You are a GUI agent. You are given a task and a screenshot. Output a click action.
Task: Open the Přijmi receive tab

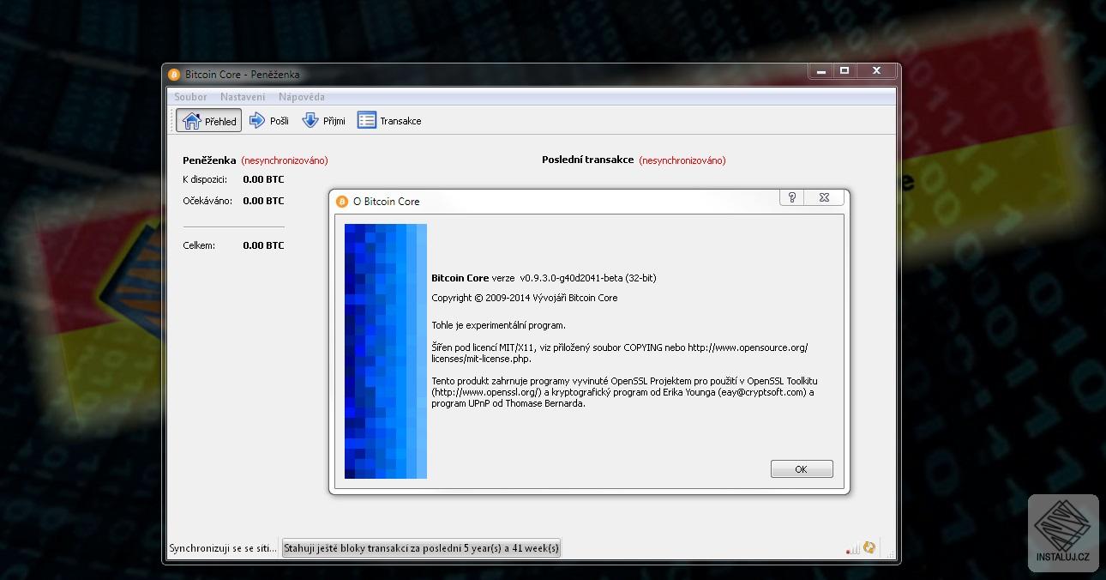coord(323,121)
